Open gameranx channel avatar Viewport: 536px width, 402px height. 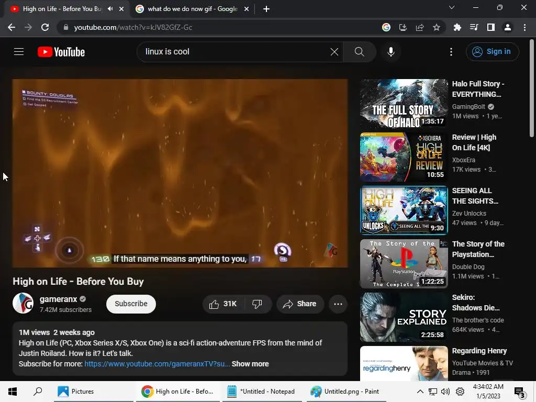click(23, 303)
